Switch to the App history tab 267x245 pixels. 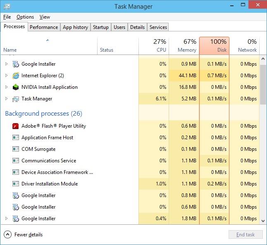76,27
